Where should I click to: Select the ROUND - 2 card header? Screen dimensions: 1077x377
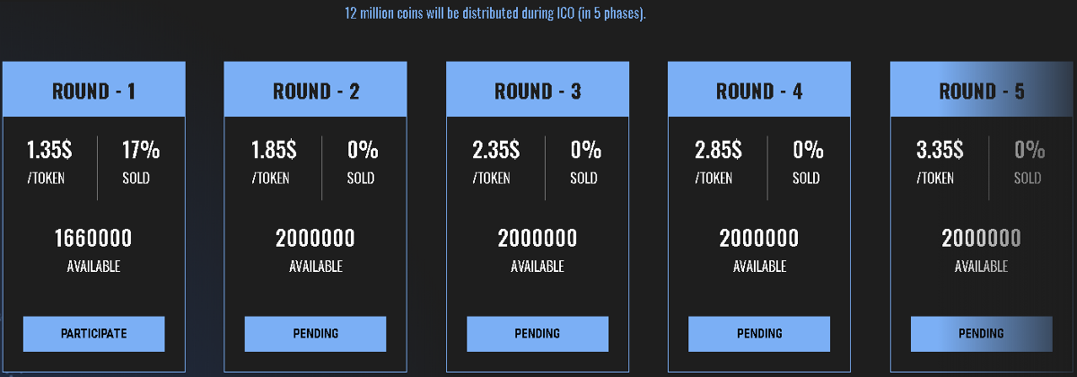tap(315, 91)
